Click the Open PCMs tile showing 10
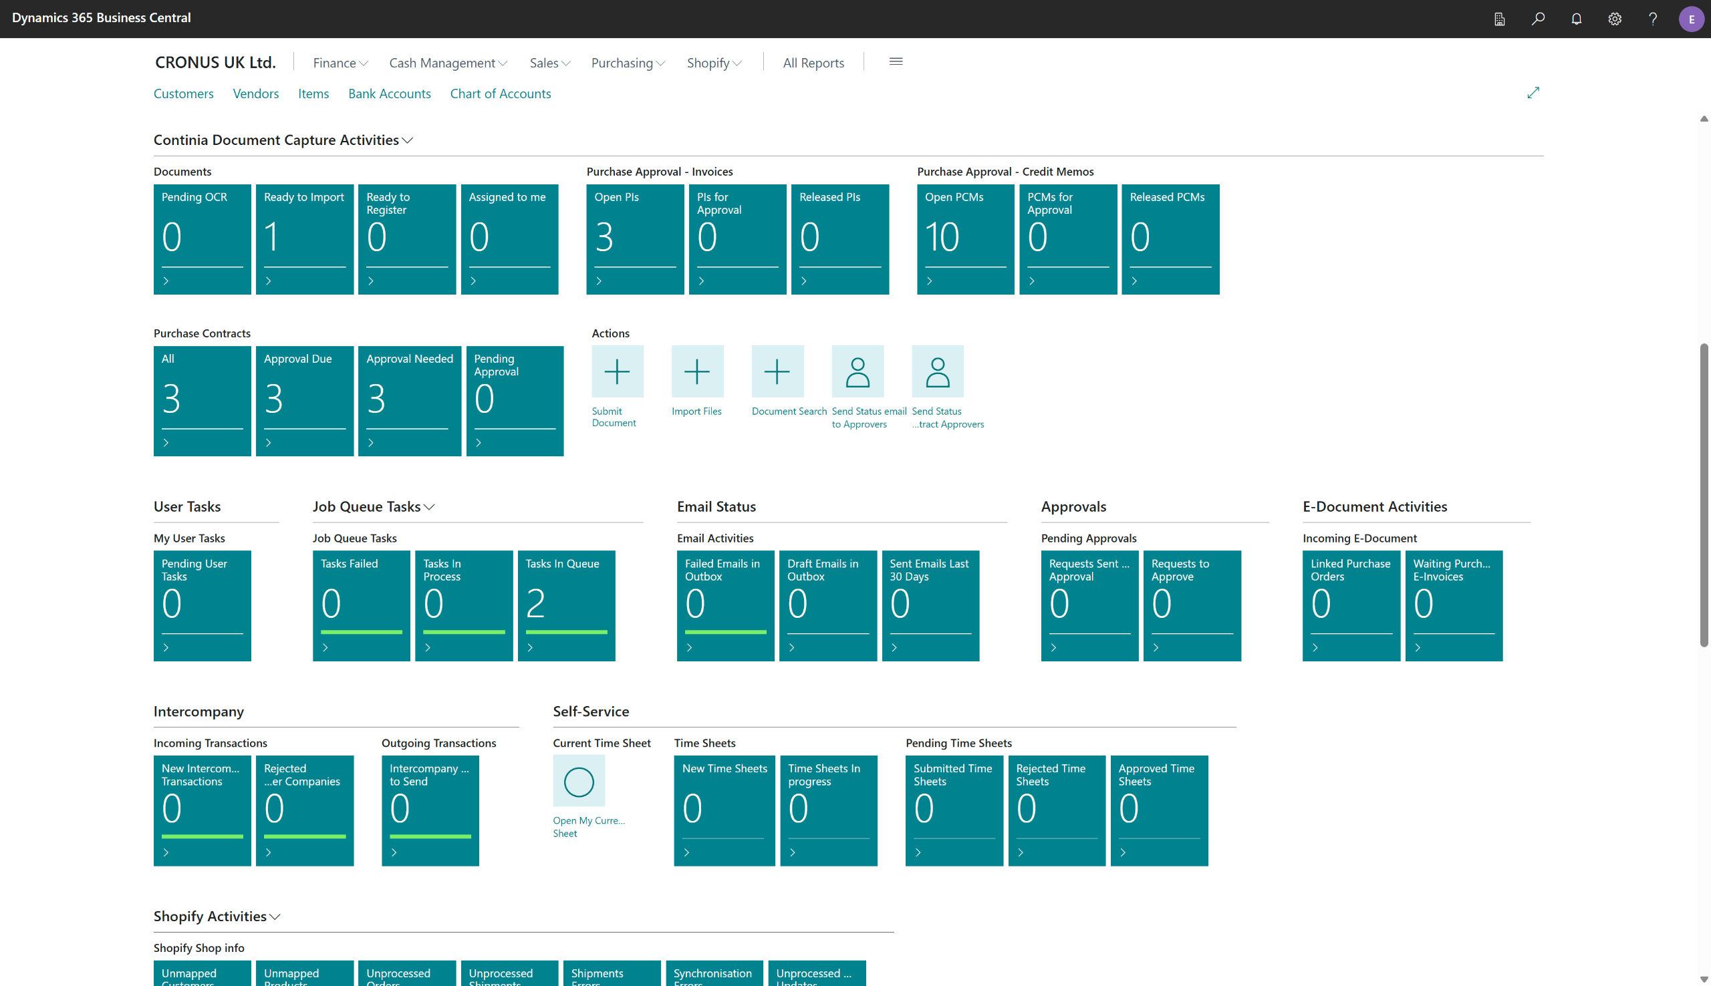 click(965, 240)
